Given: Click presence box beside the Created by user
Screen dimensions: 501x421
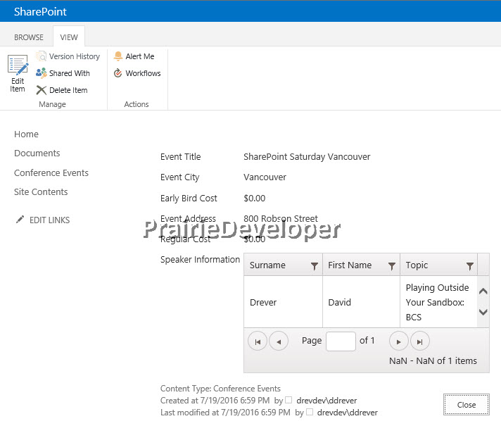Looking at the screenshot, I should tap(288, 400).
